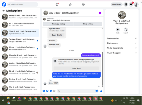Open the Windows Start button

[x=3, y=100]
